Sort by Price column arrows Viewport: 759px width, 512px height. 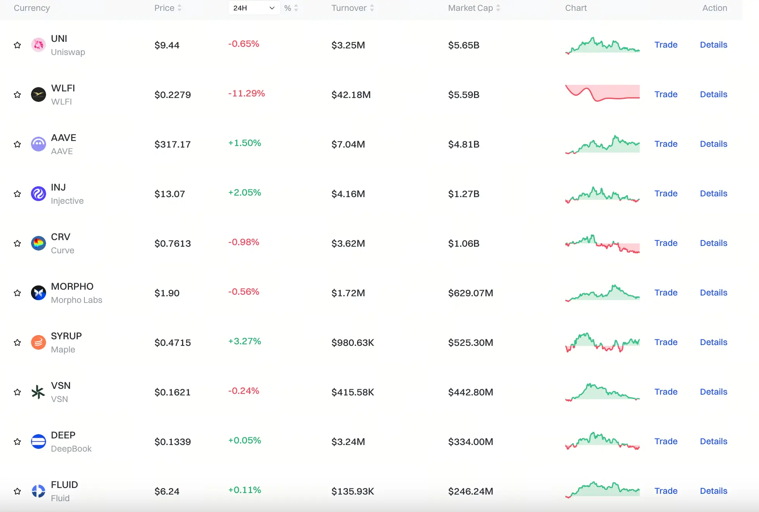tap(179, 8)
